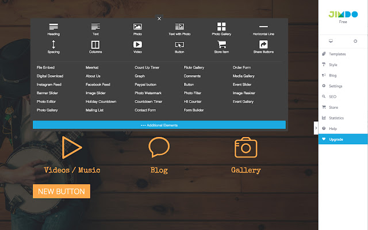Image resolution: width=368 pixels, height=230 pixels.
Task: Click the Videos / Music heading text
Action: [72, 170]
